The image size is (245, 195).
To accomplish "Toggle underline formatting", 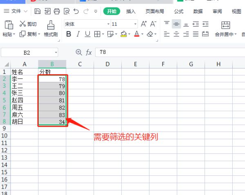I will (x=87, y=34).
